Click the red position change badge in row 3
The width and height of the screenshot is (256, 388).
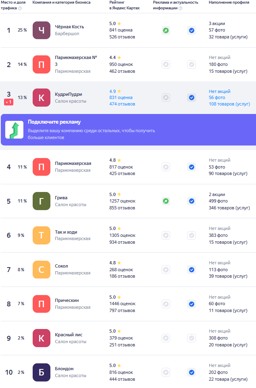[8, 102]
